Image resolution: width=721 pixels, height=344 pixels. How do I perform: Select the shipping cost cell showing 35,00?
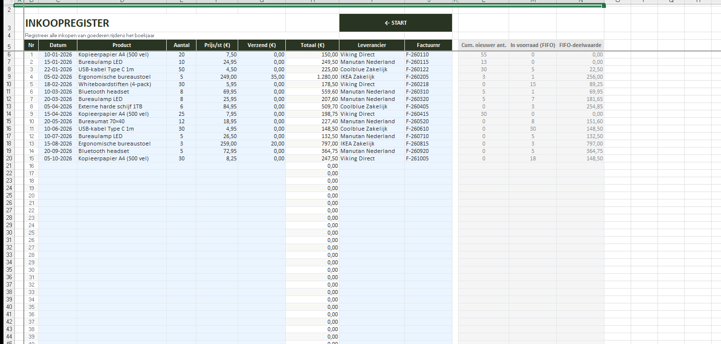click(277, 77)
